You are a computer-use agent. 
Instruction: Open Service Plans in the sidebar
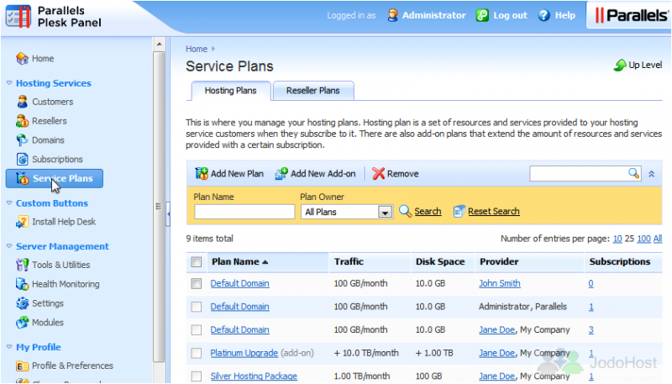tap(55, 178)
